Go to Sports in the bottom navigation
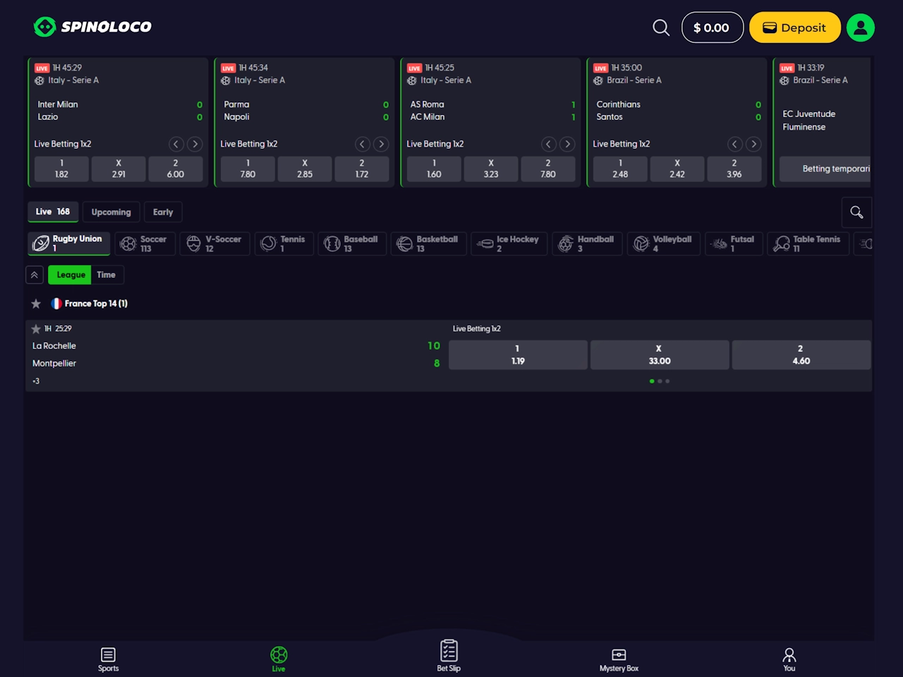 [108, 659]
